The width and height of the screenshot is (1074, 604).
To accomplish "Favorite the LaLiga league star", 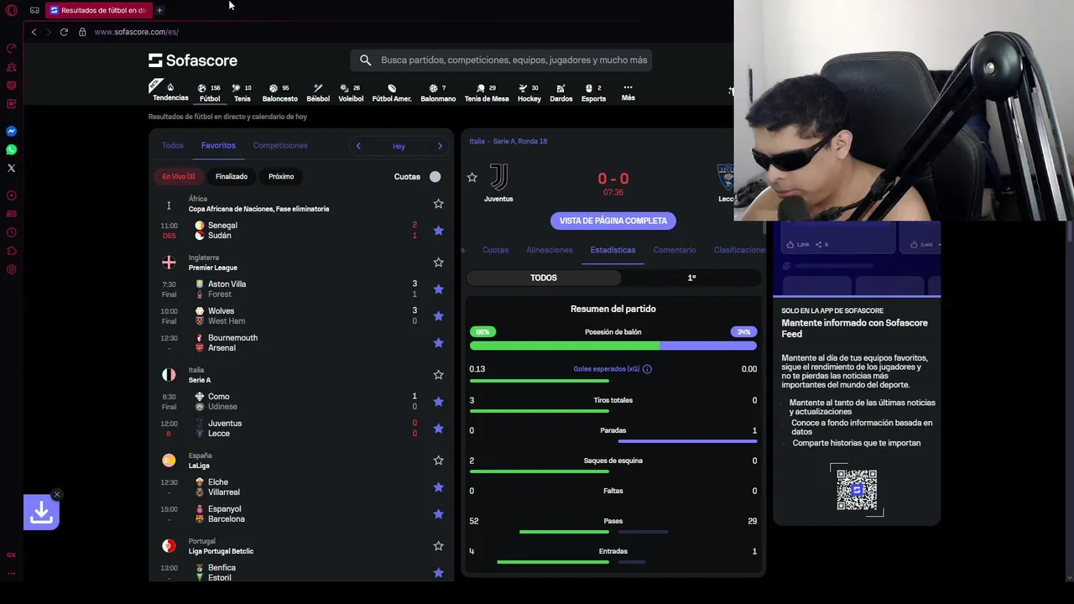I will [x=438, y=461].
